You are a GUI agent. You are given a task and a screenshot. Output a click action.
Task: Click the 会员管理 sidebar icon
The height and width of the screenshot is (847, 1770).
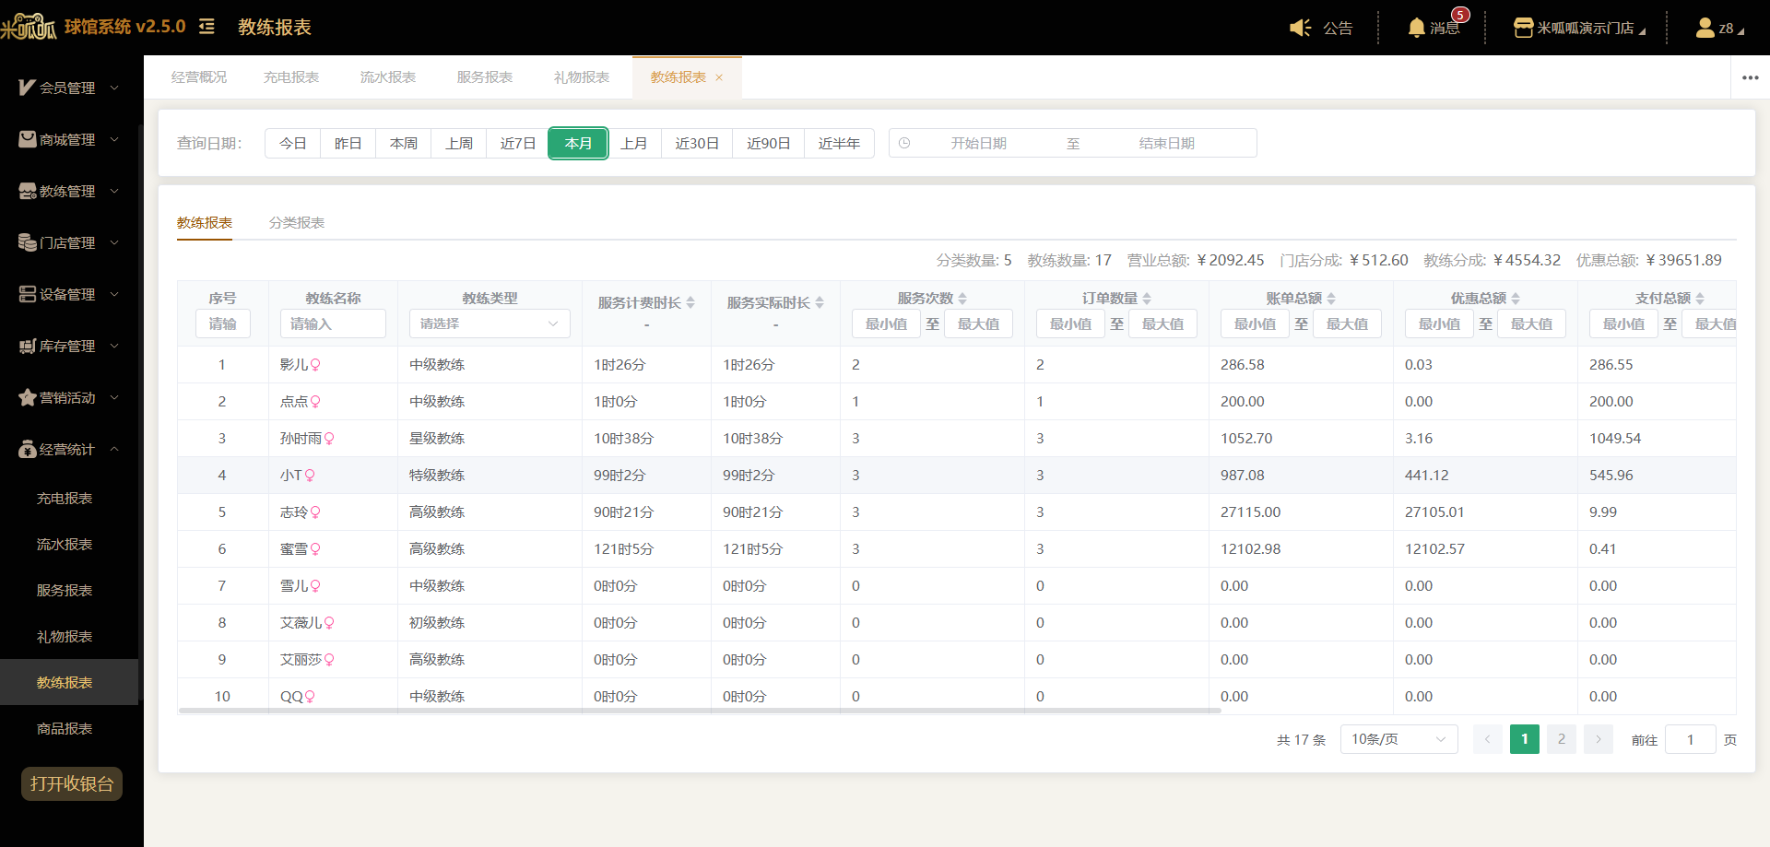point(27,88)
